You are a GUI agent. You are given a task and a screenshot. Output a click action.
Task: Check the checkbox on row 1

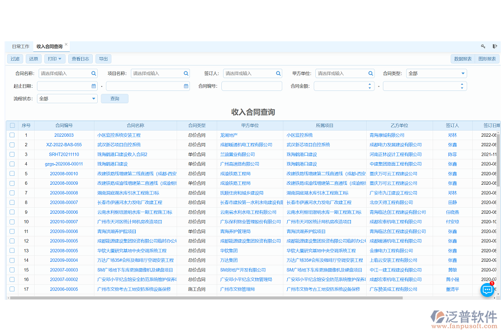(x=12, y=135)
